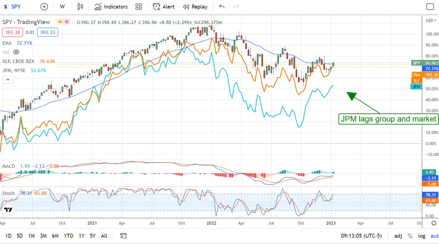Screen dimensions: 439x244
Task: Select the YTD date range
Action: click(68, 236)
